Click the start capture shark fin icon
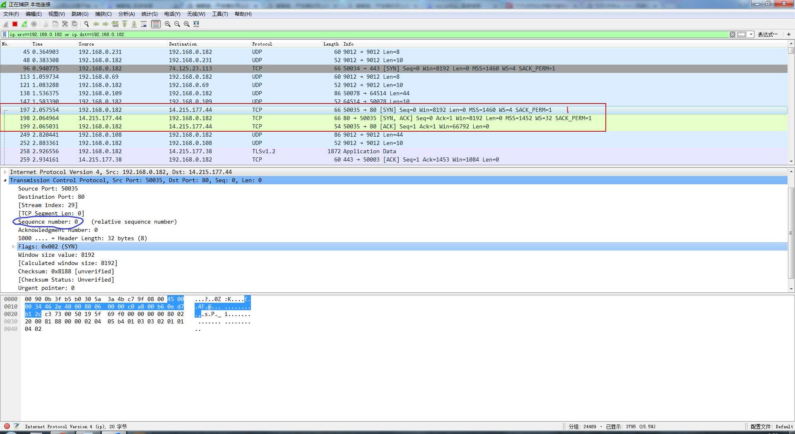The width and height of the screenshot is (795, 434). click(6, 24)
